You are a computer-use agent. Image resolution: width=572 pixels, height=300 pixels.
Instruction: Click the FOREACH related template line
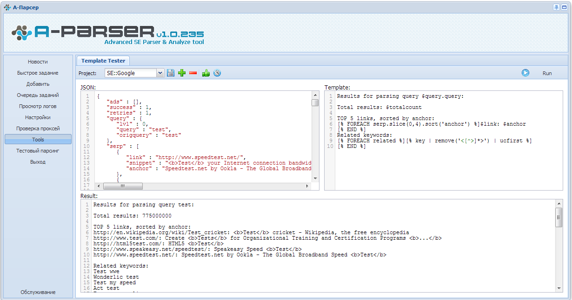click(x=434, y=141)
